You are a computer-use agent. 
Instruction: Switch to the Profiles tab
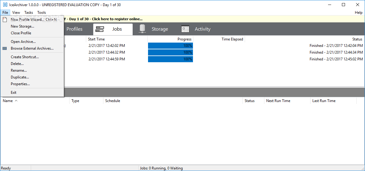point(74,29)
